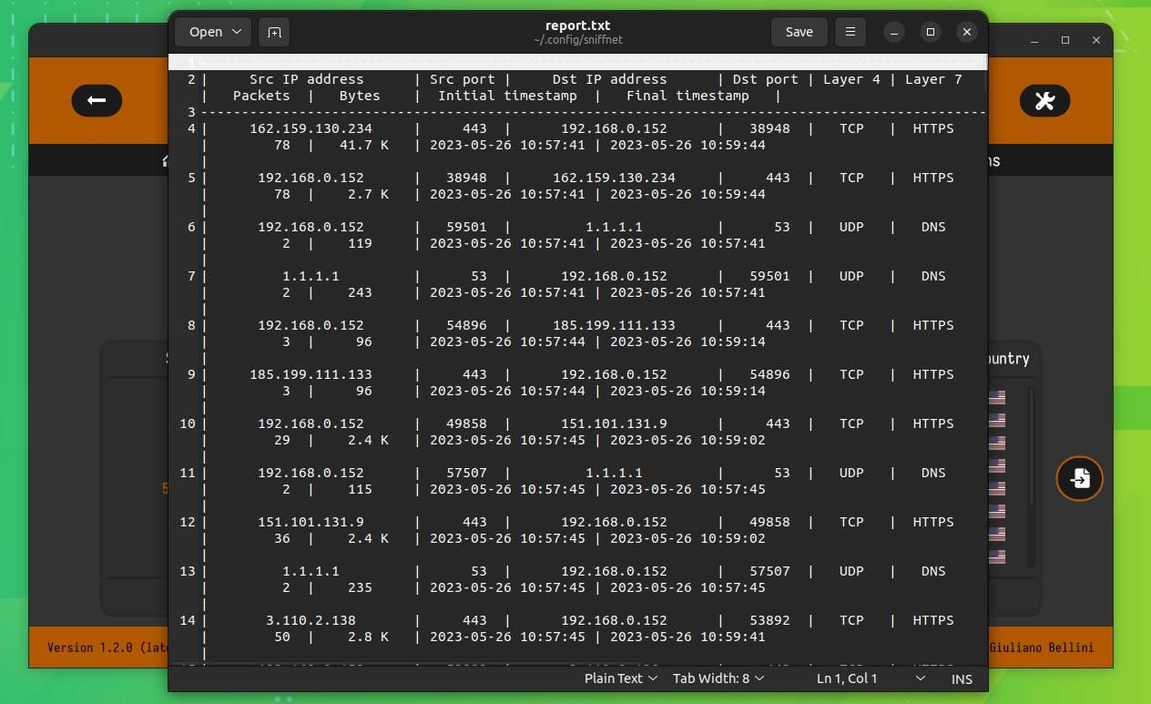Navigate back with Sniffnet's arrow icon
Image resolution: width=1151 pixels, height=704 pixels.
[97, 100]
